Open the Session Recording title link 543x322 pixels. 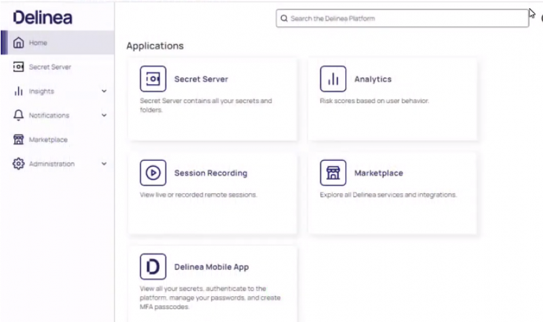point(210,173)
